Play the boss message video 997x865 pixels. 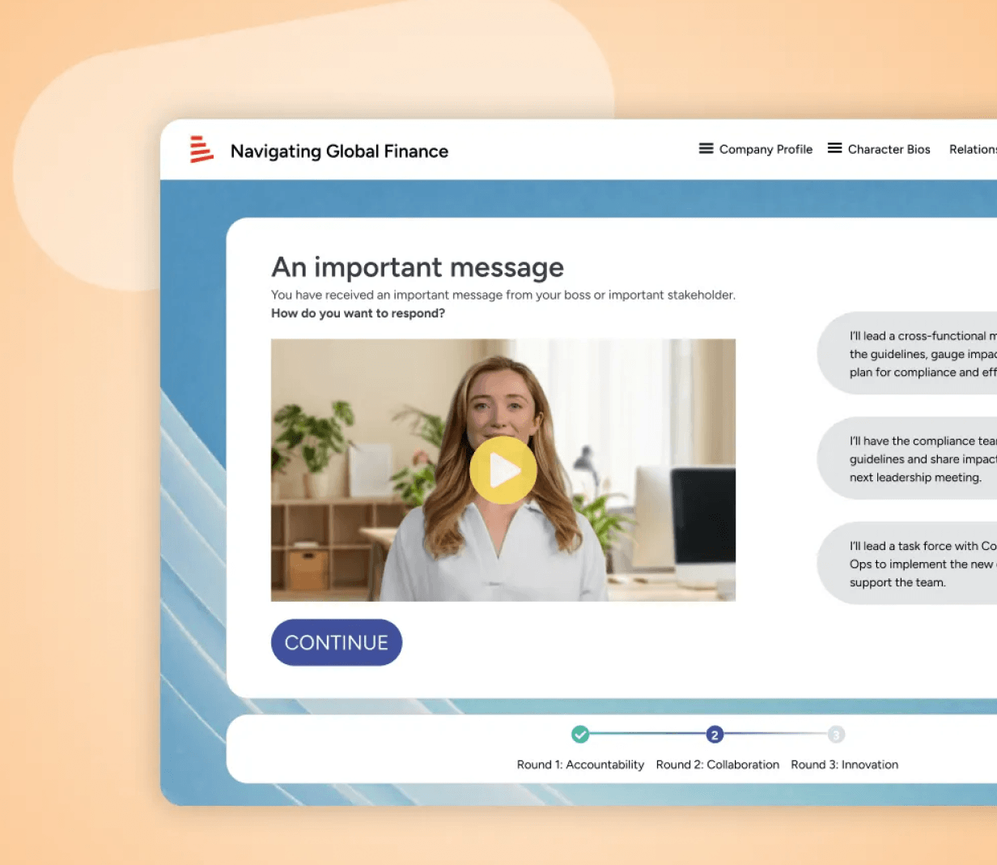coord(503,470)
